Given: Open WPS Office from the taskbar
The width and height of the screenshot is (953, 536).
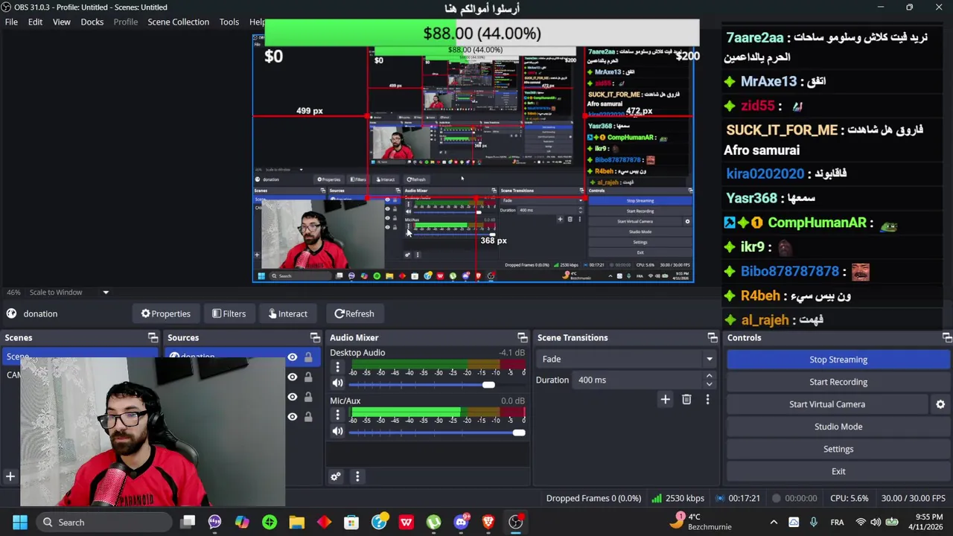Looking at the screenshot, I should [407, 522].
